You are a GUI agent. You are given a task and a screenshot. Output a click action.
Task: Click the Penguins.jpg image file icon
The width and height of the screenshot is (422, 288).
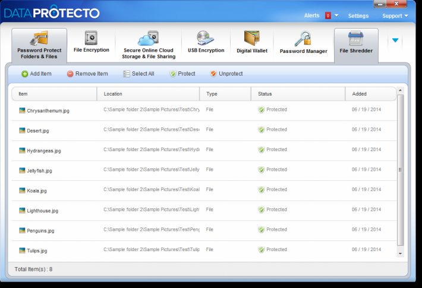click(22, 230)
